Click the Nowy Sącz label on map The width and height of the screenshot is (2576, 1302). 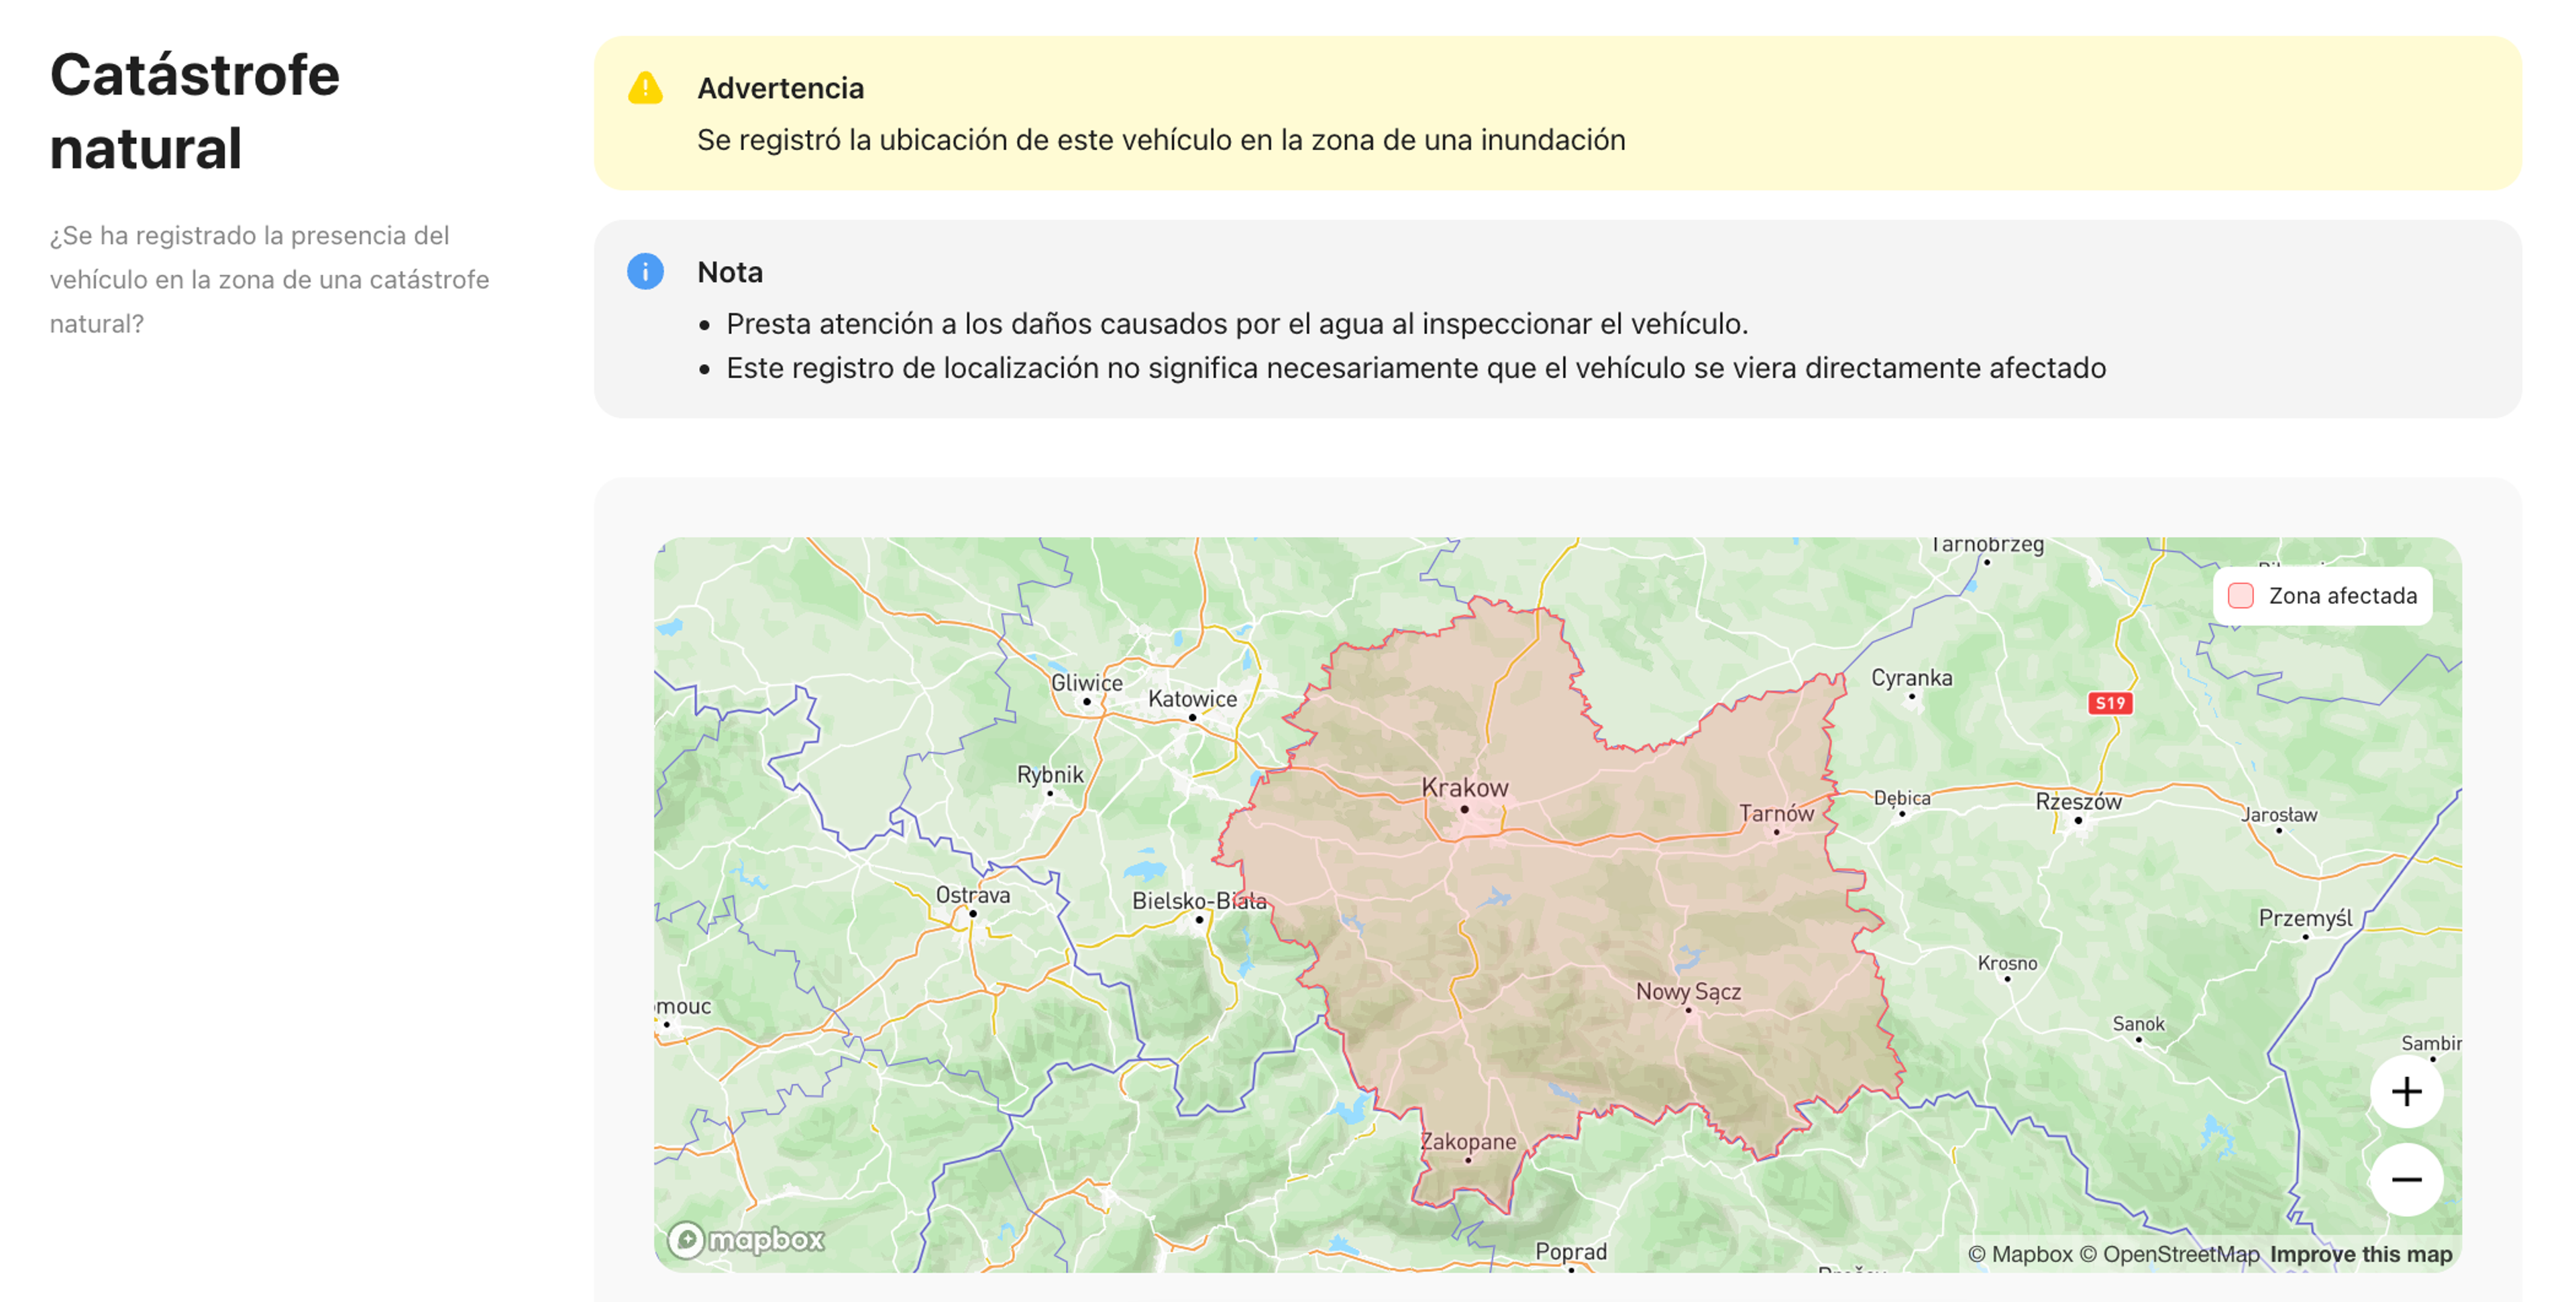coord(1688,992)
